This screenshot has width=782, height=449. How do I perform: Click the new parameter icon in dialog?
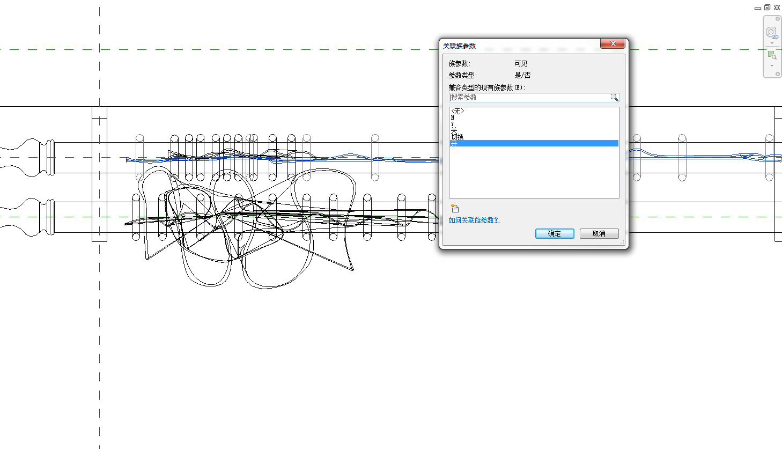click(x=455, y=208)
